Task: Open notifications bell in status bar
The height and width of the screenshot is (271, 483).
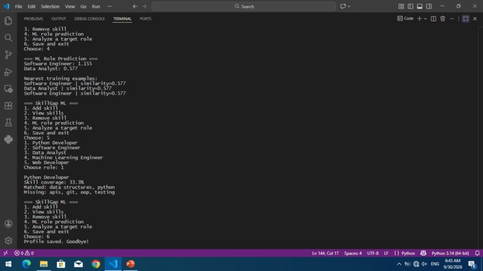Action: (477, 253)
